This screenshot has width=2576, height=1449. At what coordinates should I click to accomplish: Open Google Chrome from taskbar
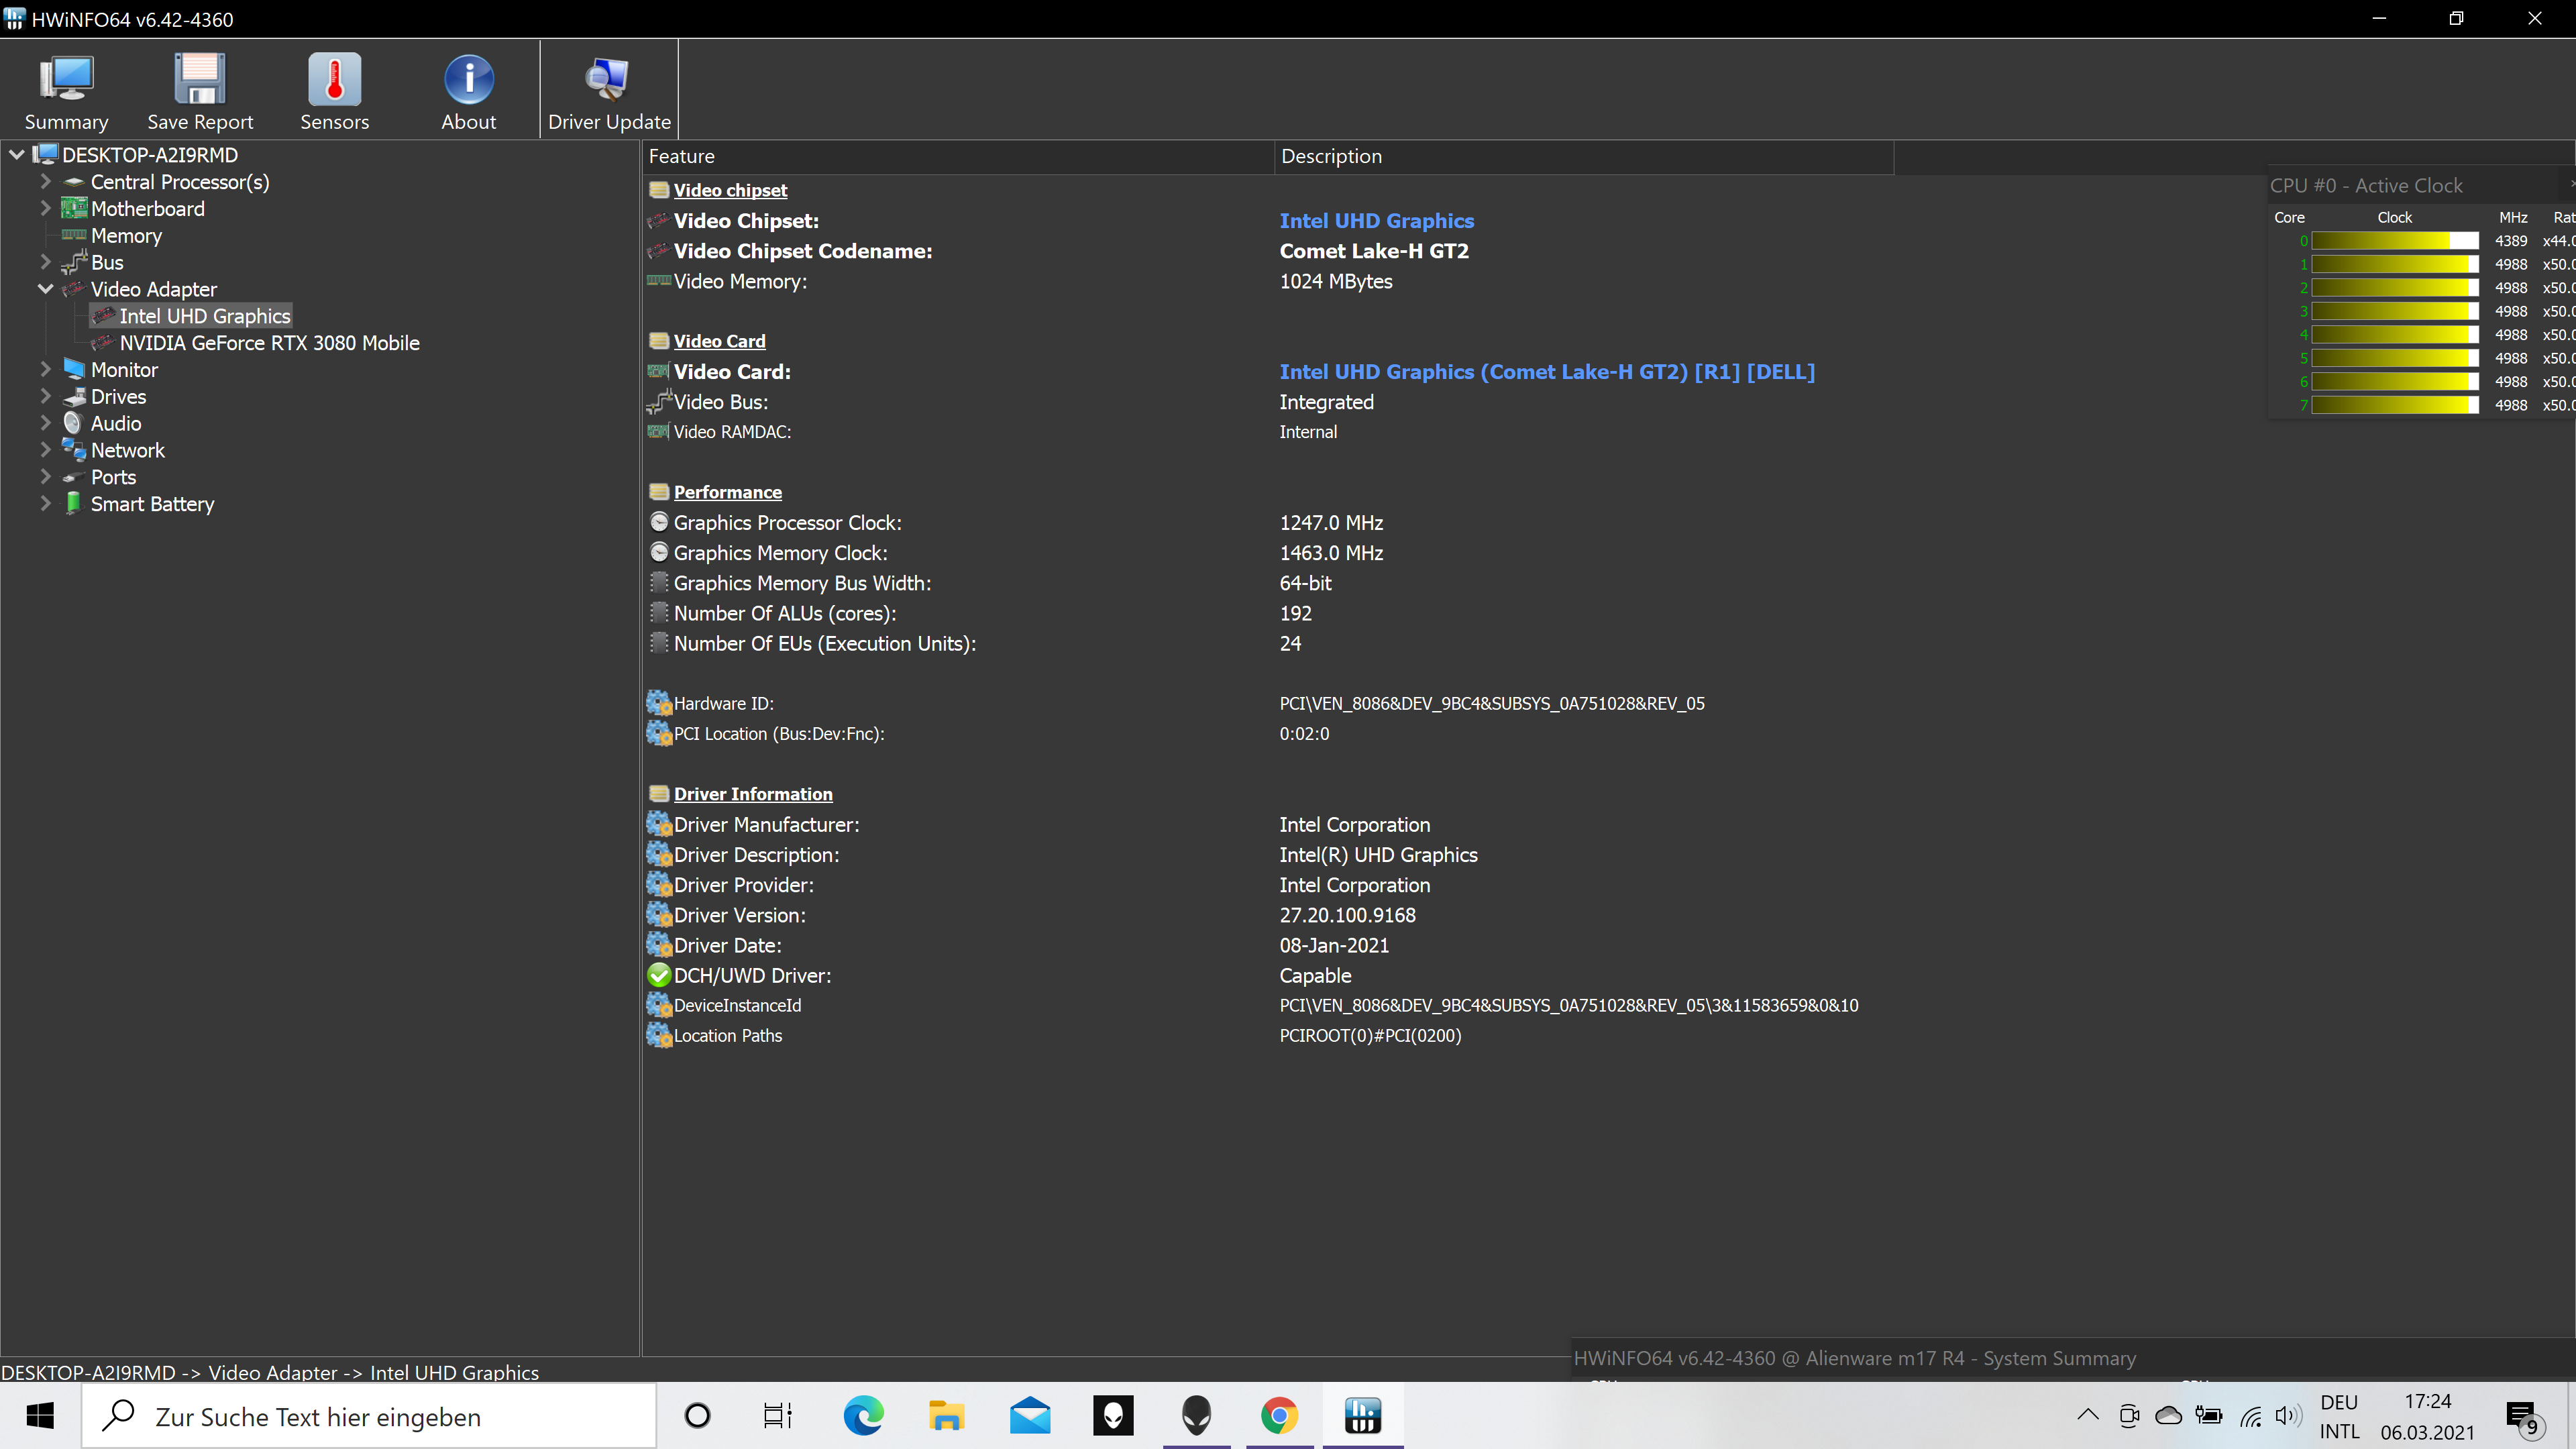(1279, 1416)
